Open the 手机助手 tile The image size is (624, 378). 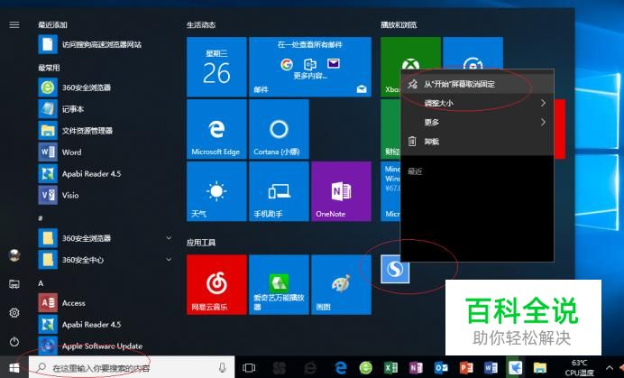pyautogui.click(x=279, y=191)
